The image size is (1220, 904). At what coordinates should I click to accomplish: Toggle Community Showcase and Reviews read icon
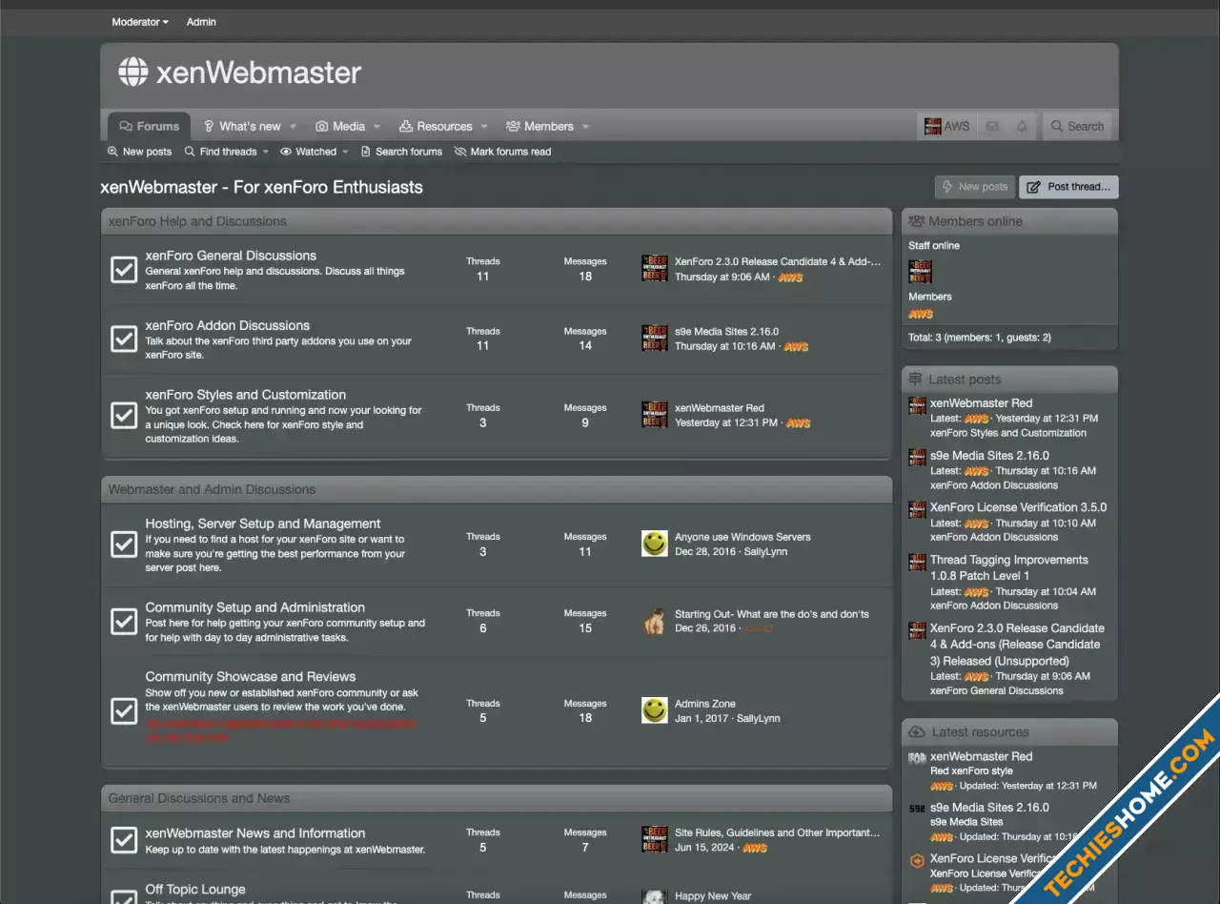click(124, 711)
